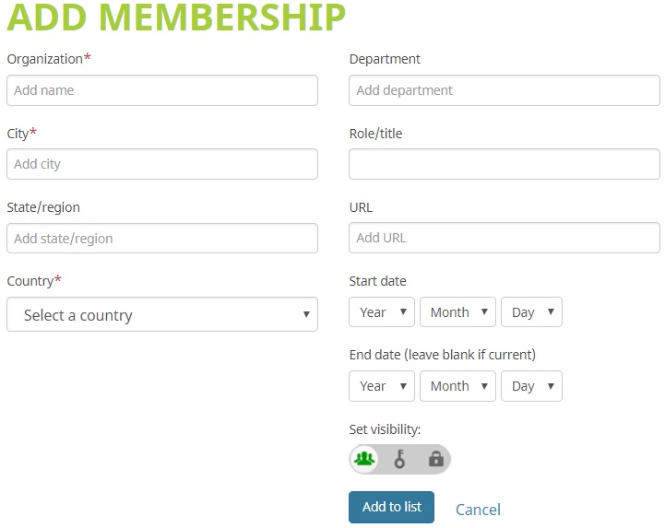Image resolution: width=665 pixels, height=528 pixels.
Task: Set visibility to trusted parties key icon
Action: (x=399, y=459)
